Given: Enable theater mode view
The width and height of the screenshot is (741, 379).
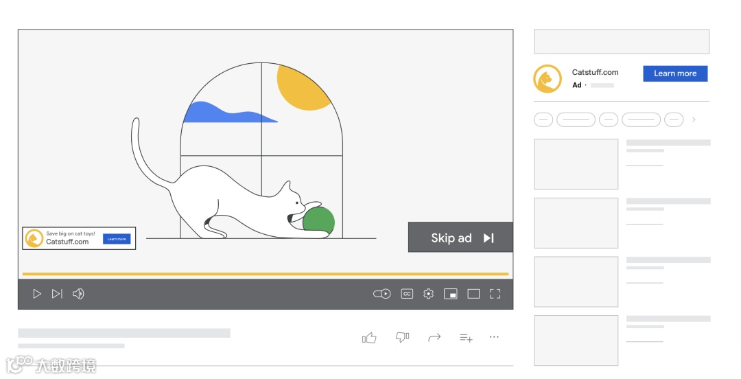Looking at the screenshot, I should [x=473, y=294].
